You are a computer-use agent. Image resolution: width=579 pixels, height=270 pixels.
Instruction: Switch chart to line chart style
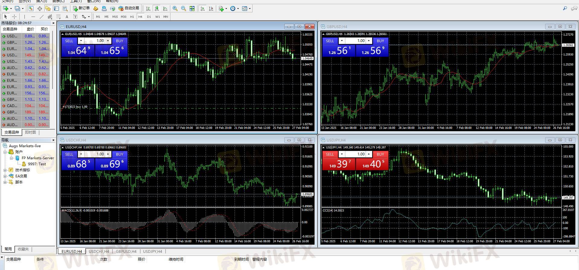(x=165, y=8)
